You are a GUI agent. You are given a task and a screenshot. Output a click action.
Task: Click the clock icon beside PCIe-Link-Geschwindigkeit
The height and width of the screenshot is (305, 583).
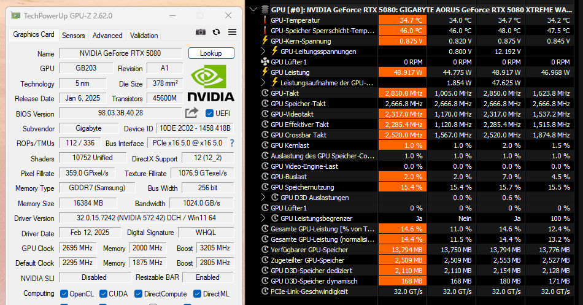(x=265, y=291)
